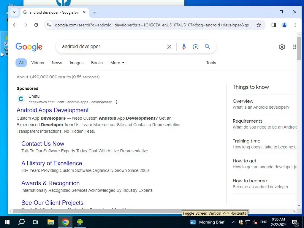Click the vertical scrollbar thumb
304x228 pixels.
click(x=299, y=49)
